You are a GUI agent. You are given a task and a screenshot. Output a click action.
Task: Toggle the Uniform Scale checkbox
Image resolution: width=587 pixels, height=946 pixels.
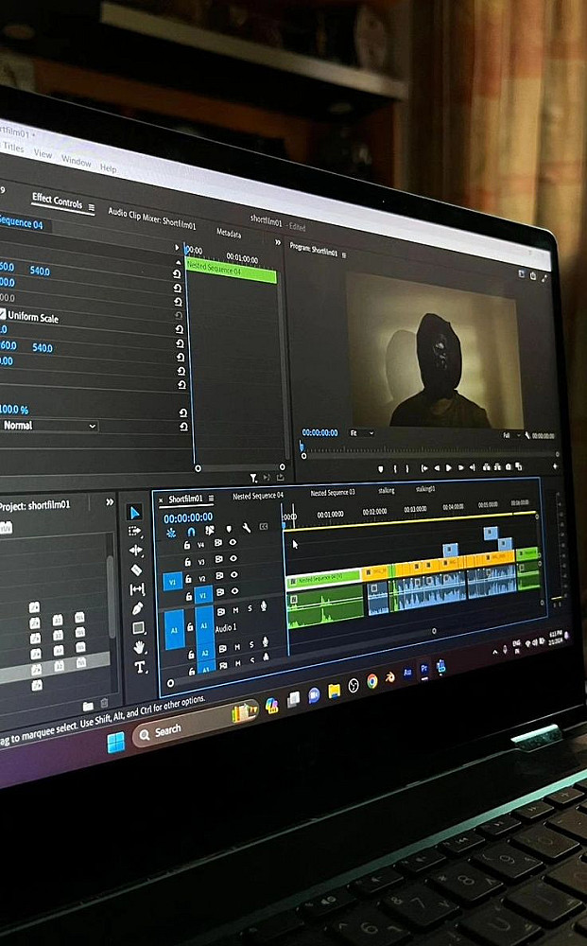(3, 314)
